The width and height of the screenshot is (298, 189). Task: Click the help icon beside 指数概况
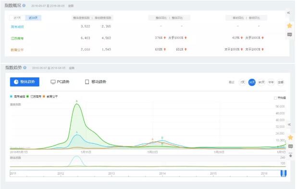coord(24,5)
